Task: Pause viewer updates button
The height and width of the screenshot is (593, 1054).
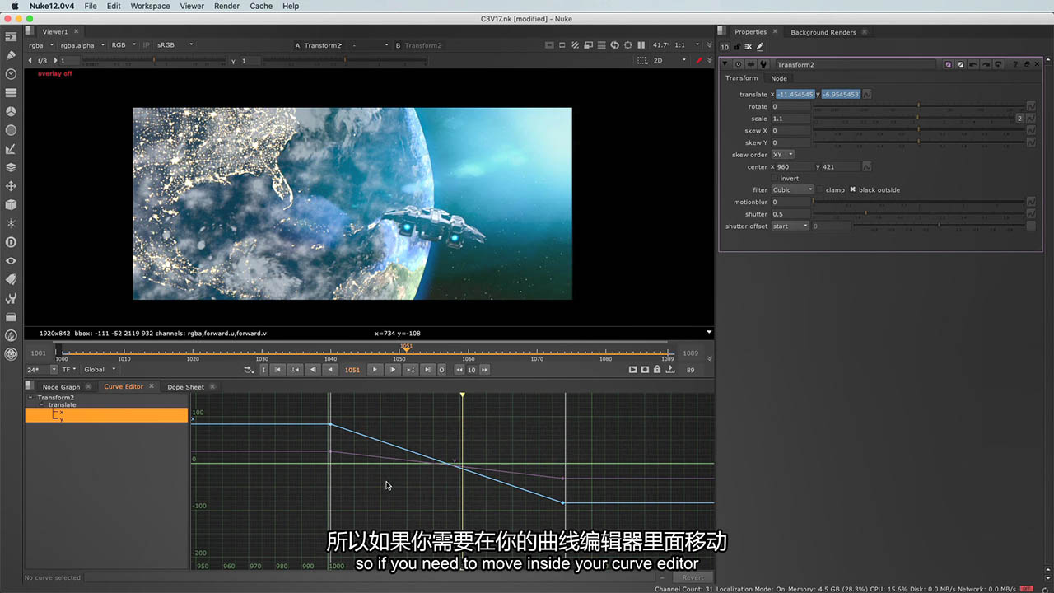Action: (x=641, y=44)
